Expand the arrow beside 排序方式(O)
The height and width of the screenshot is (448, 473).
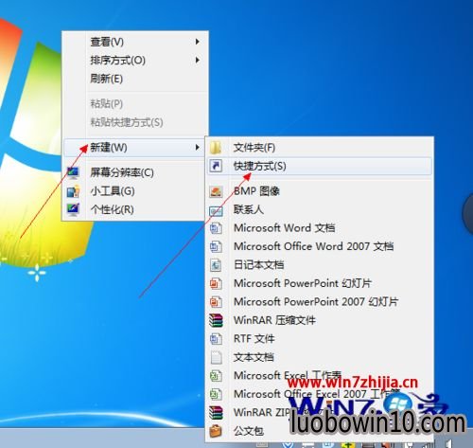[198, 60]
